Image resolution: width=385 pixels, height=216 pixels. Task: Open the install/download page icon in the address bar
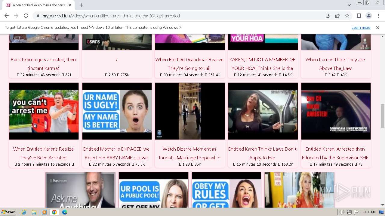[328, 16]
